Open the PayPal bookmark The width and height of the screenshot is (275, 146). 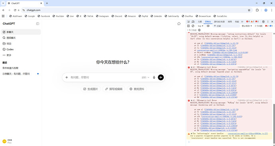click(143, 16)
